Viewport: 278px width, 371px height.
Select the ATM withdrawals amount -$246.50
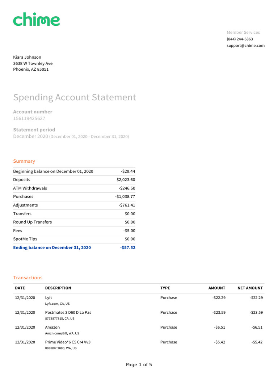[x=127, y=188]
